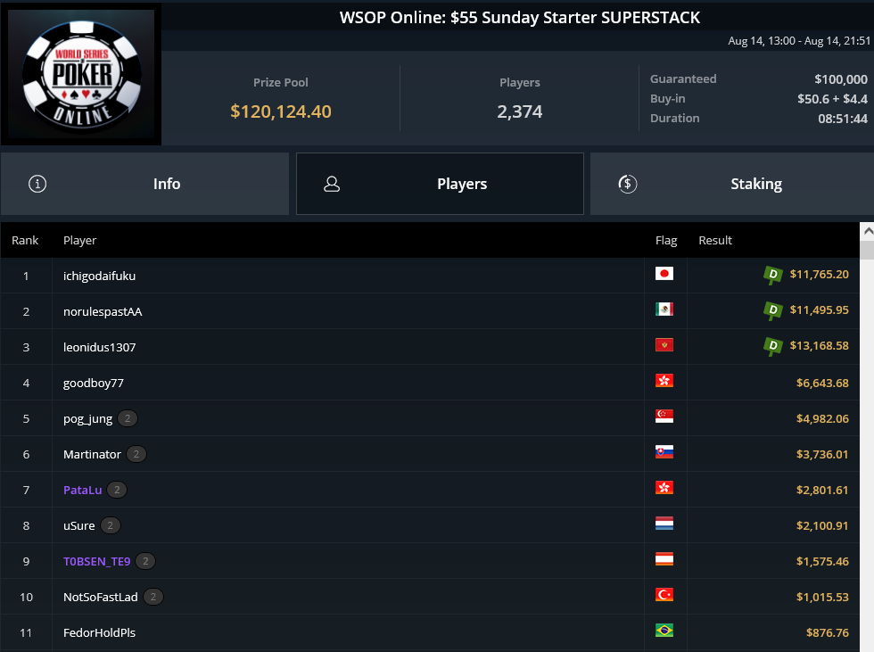Viewport: 874px width, 652px height.
Task: Click the re-entry badge next to NotSoFastLad
Action: 153,597
